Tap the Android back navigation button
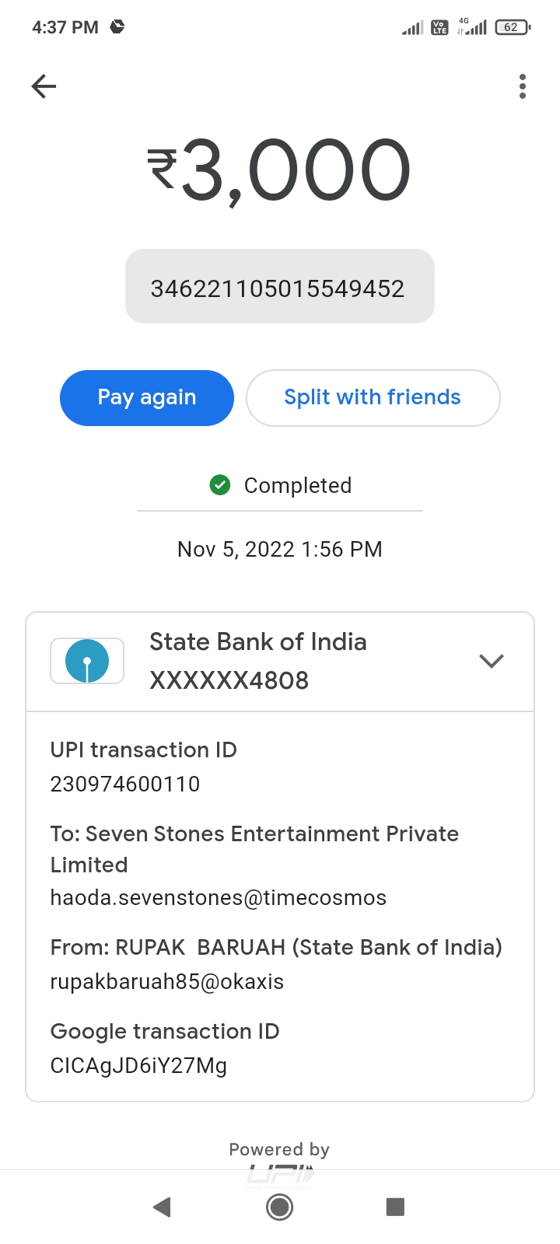 click(162, 1207)
